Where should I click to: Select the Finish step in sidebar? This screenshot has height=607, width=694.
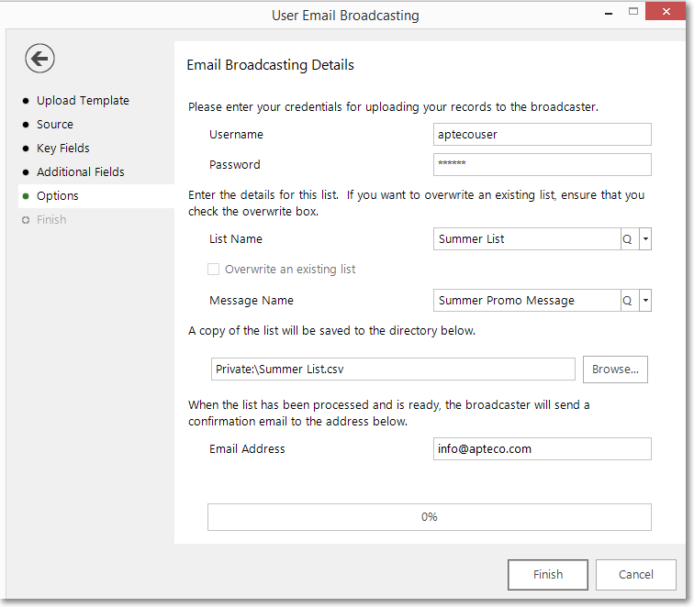point(51,220)
